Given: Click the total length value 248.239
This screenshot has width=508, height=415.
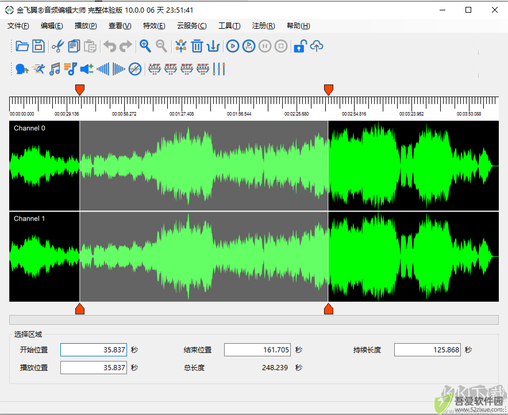Looking at the screenshot, I should click(275, 368).
